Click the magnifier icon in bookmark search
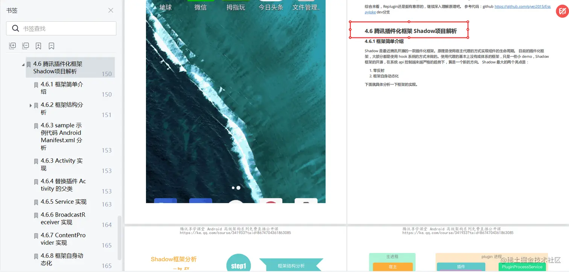The image size is (569, 272). coord(15,28)
